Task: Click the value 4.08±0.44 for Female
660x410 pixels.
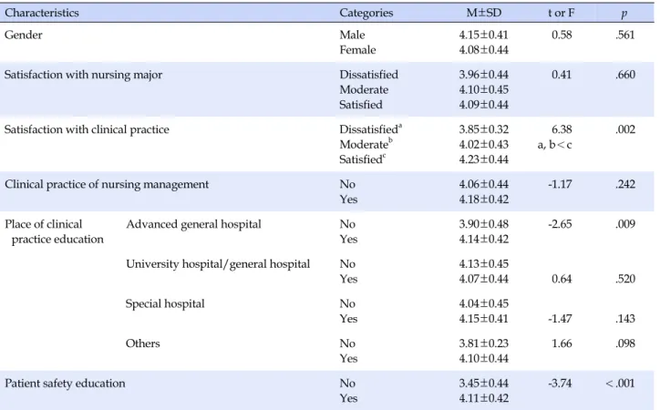Action: [x=484, y=49]
